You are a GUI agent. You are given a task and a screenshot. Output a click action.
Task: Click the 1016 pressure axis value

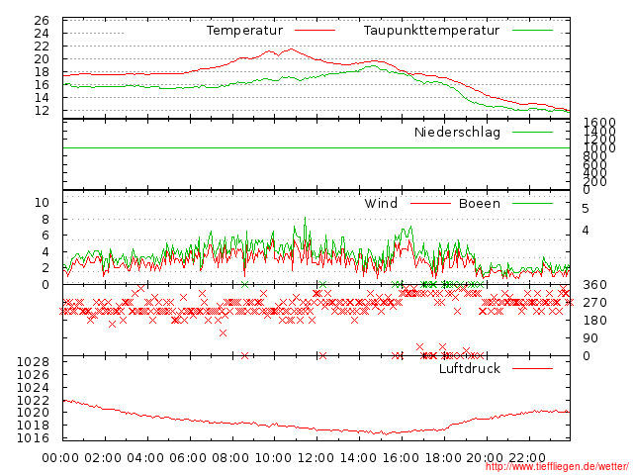click(x=33, y=438)
